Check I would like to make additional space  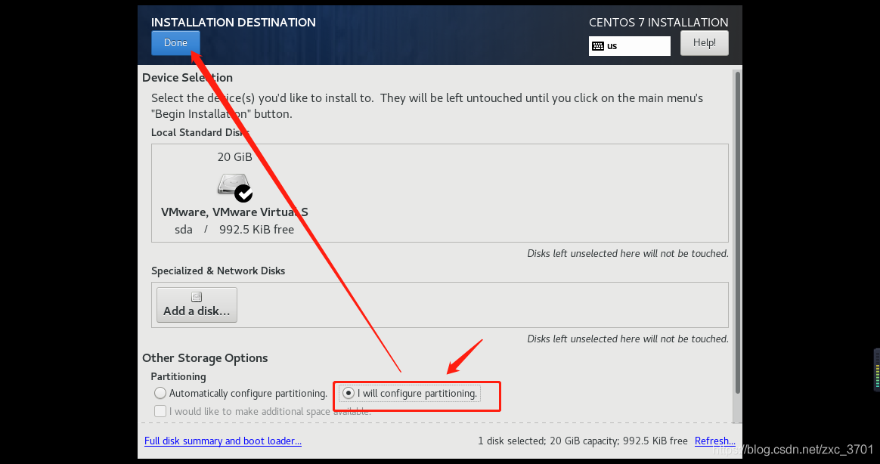160,411
